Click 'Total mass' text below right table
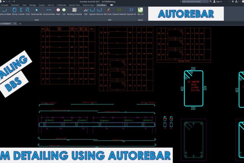244x163 pixels. pyautogui.click(x=184, y=61)
